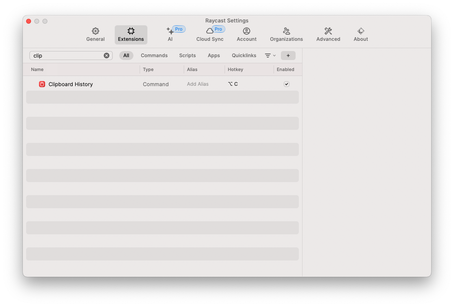This screenshot has width=454, height=307.
Task: Click the plus add button
Action: point(288,56)
